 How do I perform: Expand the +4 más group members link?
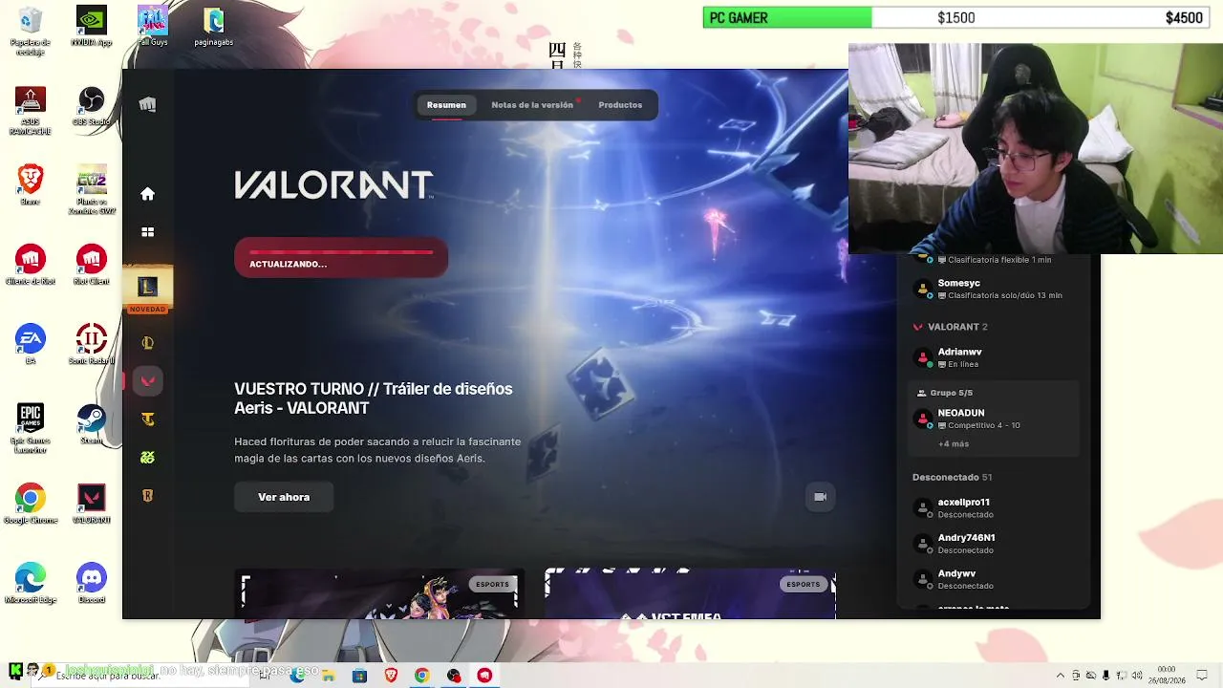954,444
